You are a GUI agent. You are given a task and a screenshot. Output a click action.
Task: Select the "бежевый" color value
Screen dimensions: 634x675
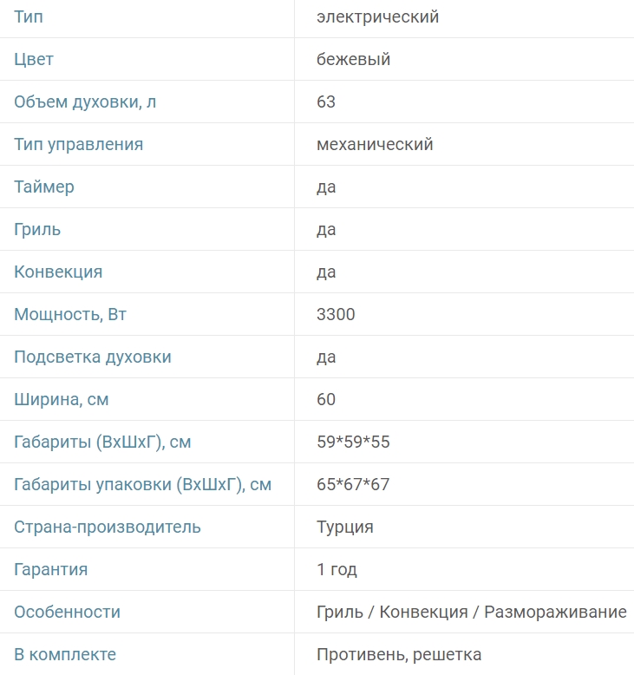tap(353, 60)
